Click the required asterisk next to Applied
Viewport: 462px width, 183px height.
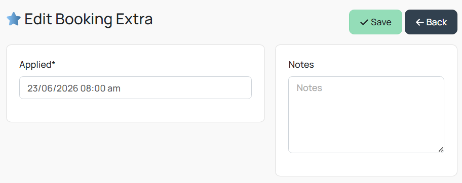[54, 63]
